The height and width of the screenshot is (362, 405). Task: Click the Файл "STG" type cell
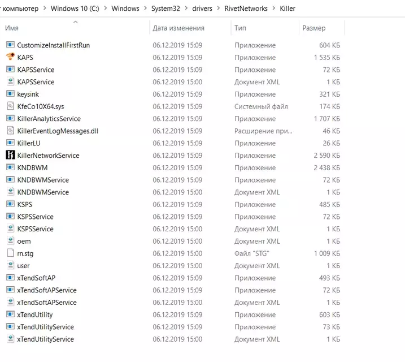pyautogui.click(x=252, y=253)
